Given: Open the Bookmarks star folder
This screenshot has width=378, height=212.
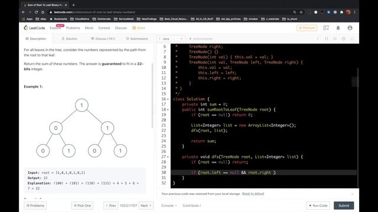Looking at the screenshot, I should point(58,19).
